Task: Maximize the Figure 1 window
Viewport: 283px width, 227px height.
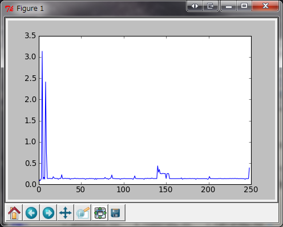Action: tap(244, 6)
